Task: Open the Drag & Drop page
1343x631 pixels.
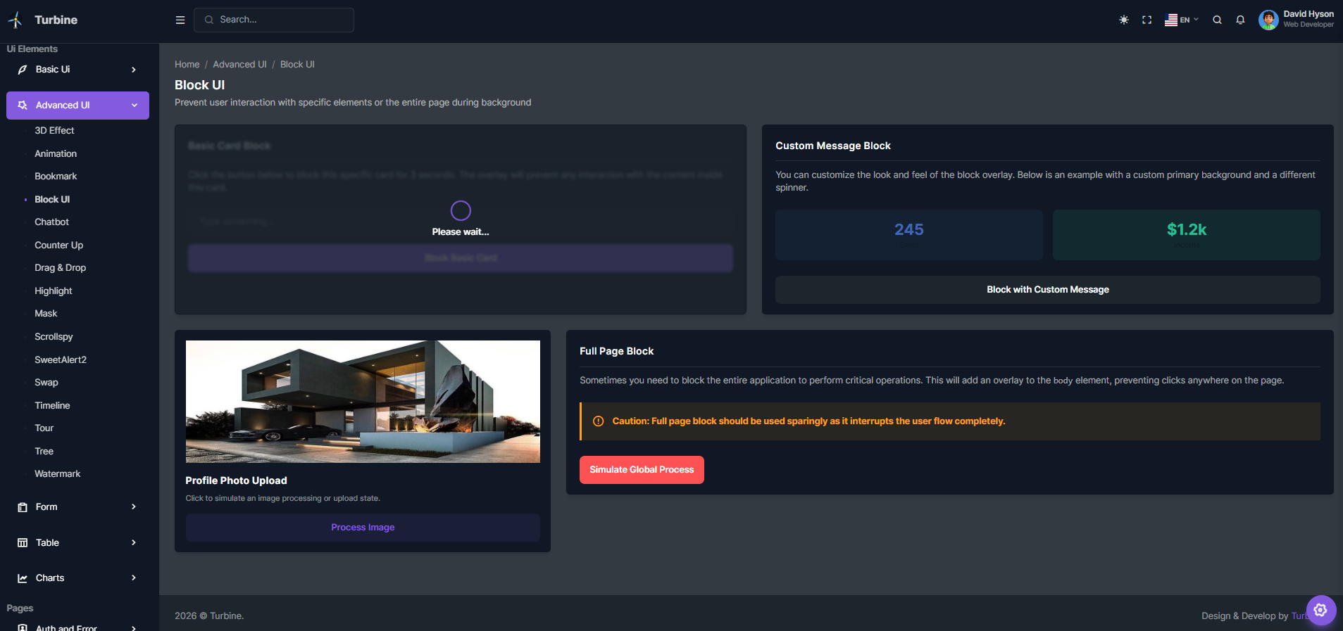Action: pyautogui.click(x=60, y=268)
